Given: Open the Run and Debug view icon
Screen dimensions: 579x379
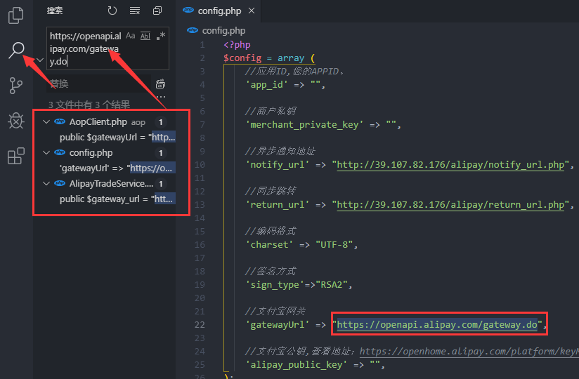Looking at the screenshot, I should pos(16,121).
